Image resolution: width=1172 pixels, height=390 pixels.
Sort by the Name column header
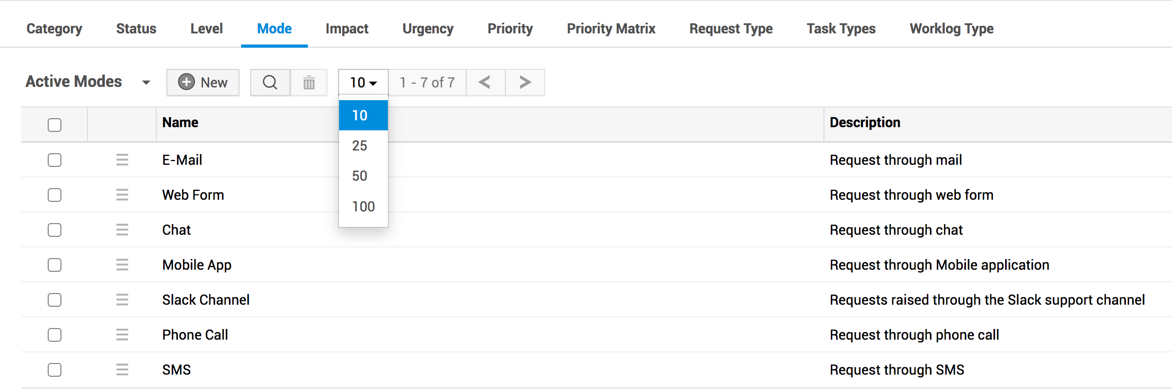pyautogui.click(x=180, y=123)
